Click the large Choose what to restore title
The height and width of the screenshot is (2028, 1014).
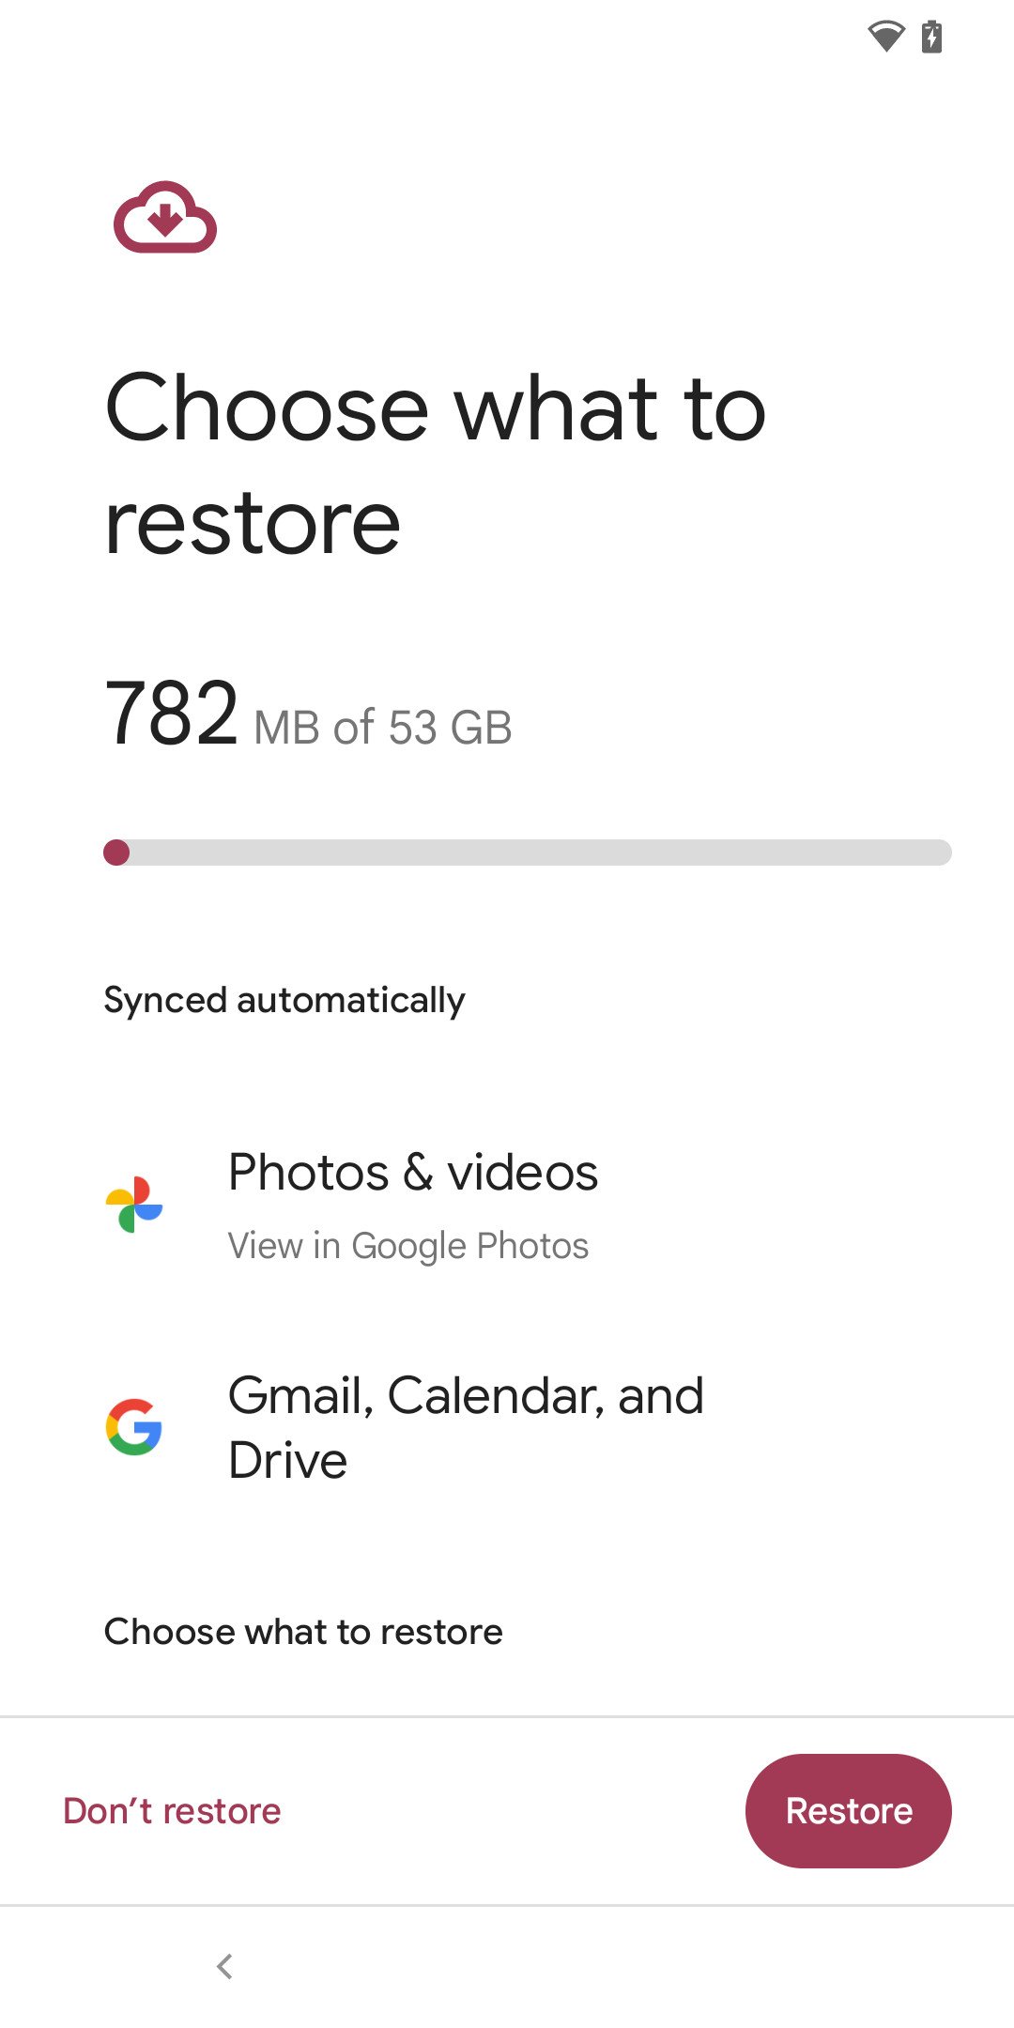pyautogui.click(x=436, y=465)
